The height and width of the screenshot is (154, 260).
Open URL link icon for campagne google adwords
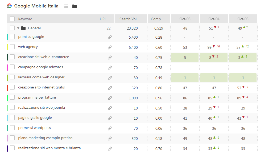[110, 68]
